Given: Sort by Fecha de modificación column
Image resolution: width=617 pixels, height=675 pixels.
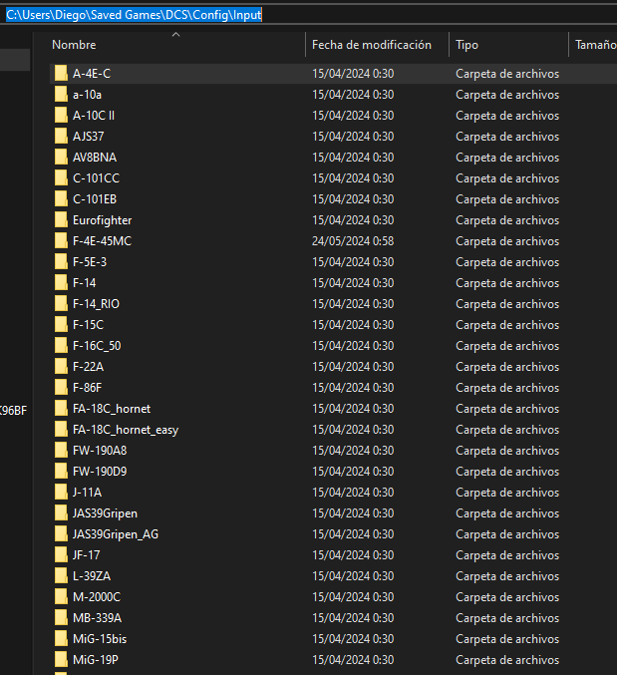Looking at the screenshot, I should [x=372, y=45].
